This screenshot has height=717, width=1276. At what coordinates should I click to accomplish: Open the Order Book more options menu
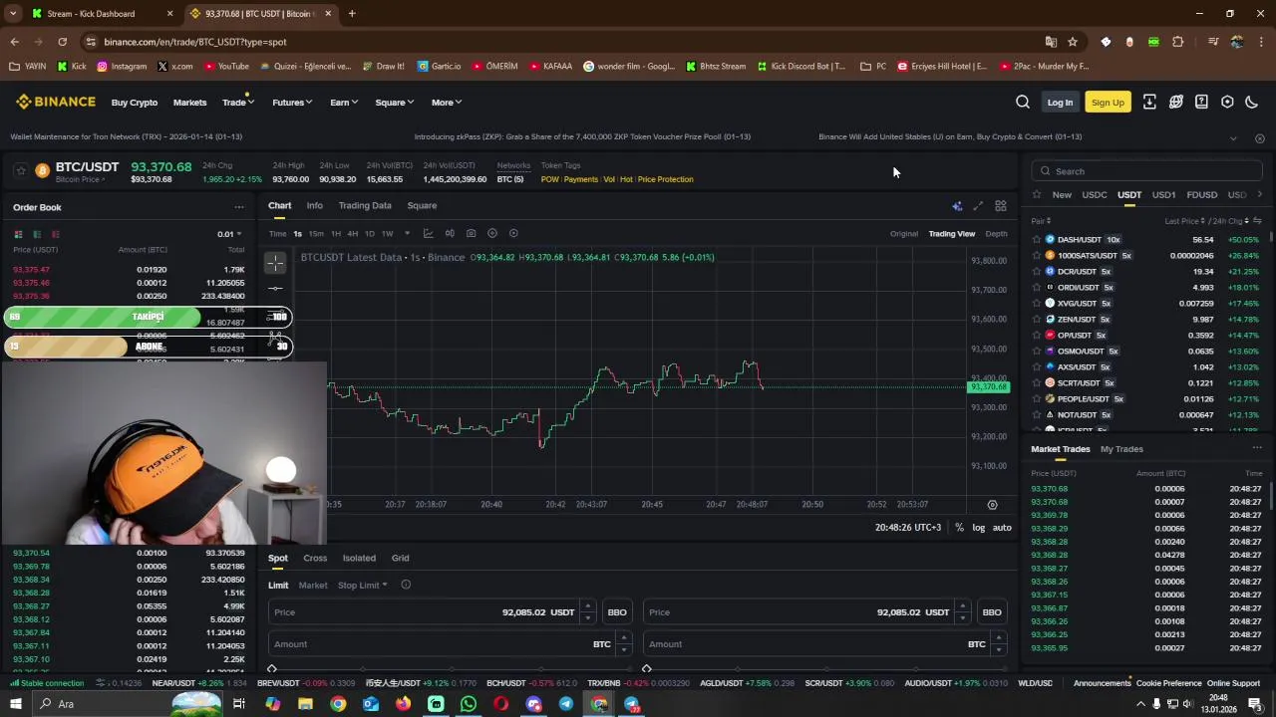239,207
